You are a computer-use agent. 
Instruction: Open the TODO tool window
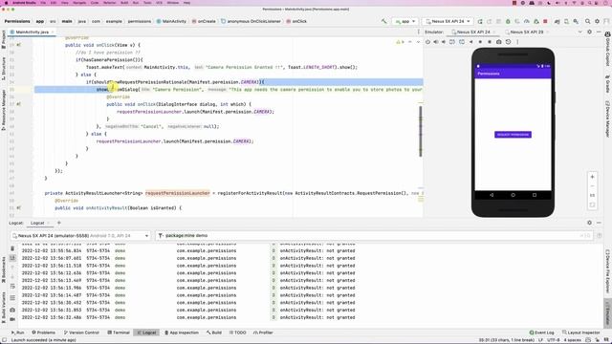(238, 333)
